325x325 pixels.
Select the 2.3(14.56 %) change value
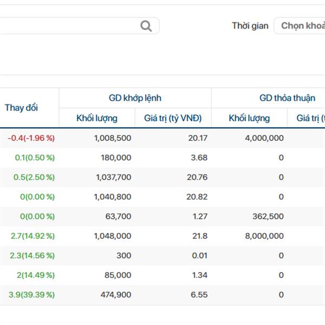(x=32, y=256)
